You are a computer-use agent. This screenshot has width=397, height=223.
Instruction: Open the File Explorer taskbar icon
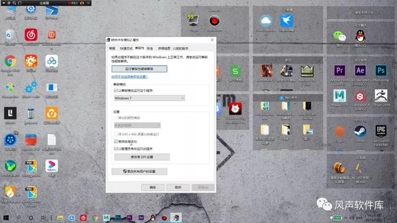[x=60, y=217]
